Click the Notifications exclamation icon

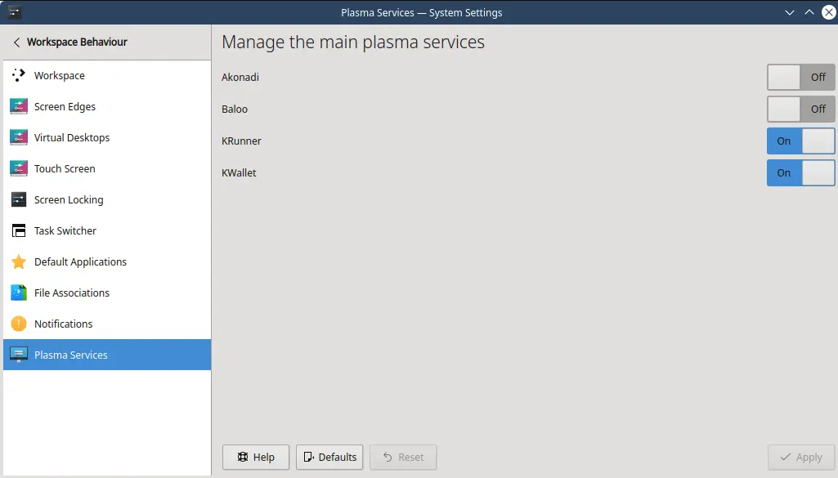point(18,324)
